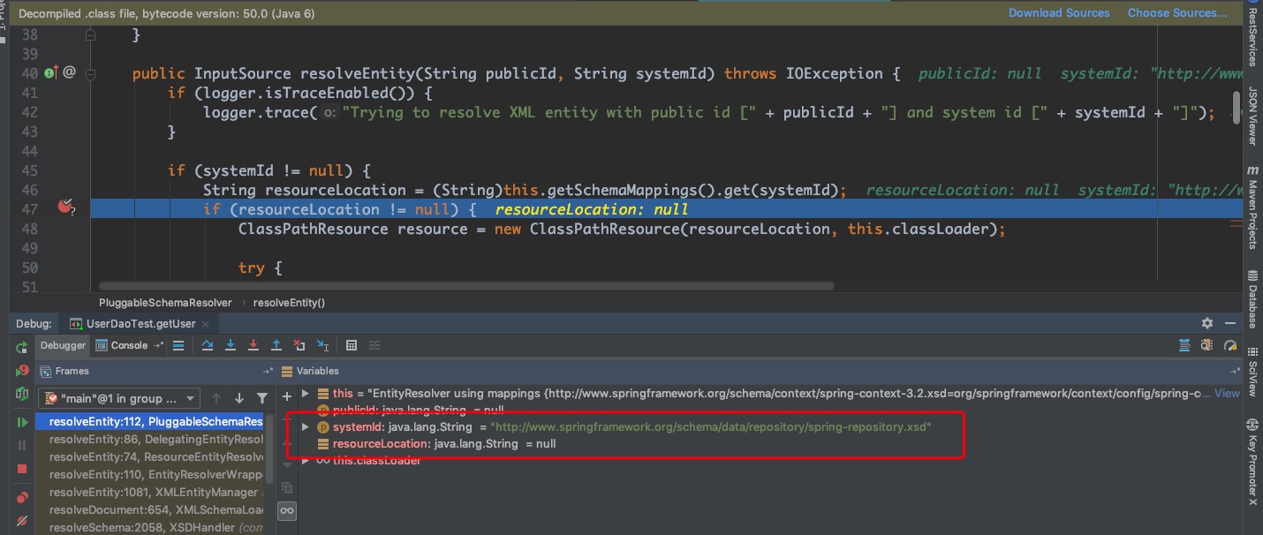Open the thread selector "main"@1 dropdown
The height and width of the screenshot is (535, 1263).
pos(118,398)
